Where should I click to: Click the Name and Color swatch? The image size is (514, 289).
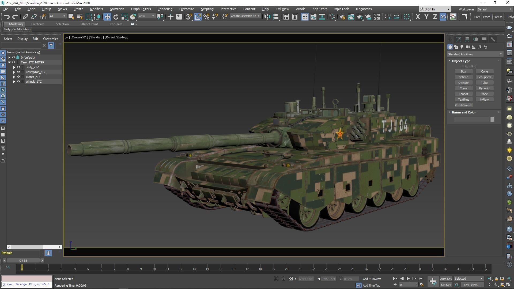(492, 119)
